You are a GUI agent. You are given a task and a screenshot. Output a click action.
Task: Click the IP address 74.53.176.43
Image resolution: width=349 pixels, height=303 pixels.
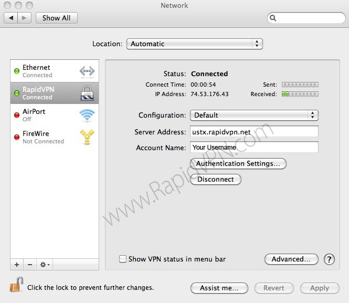[209, 94]
